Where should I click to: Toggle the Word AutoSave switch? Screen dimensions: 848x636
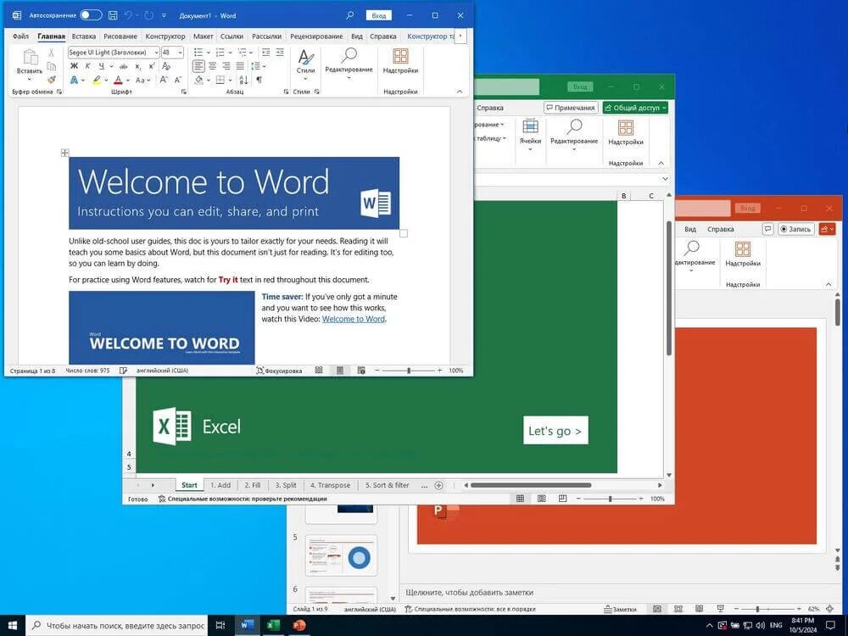[91, 15]
